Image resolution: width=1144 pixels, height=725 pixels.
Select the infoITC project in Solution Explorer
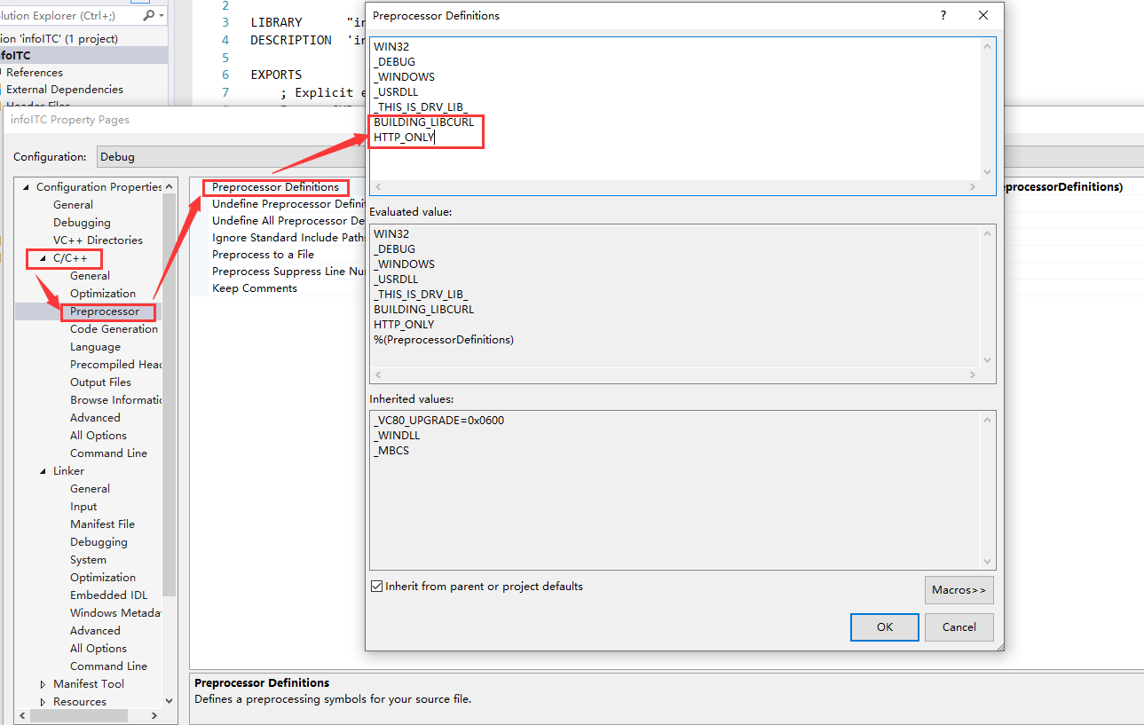20,54
